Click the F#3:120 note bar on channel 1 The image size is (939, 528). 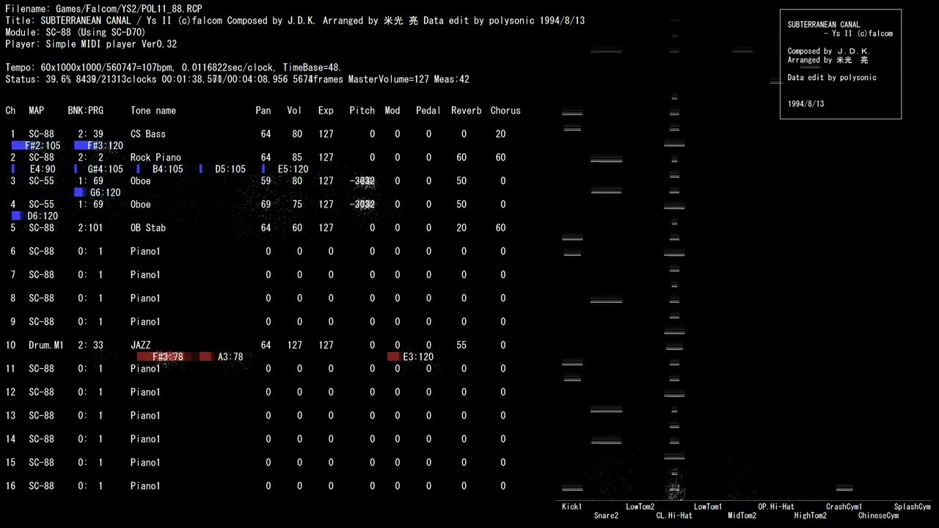(x=99, y=145)
